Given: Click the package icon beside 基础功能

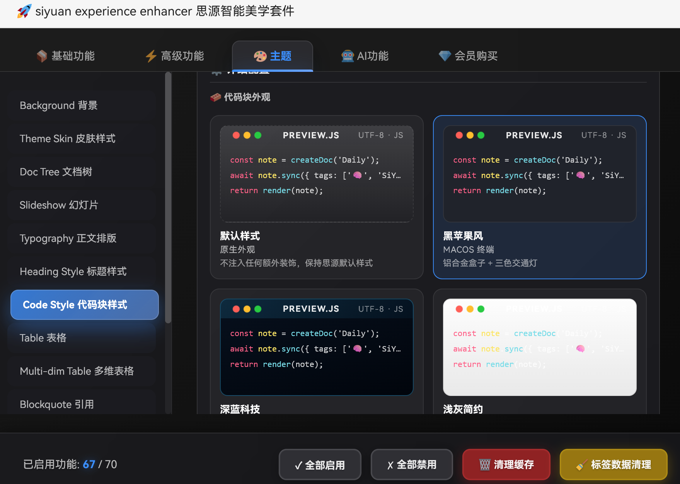Looking at the screenshot, I should pyautogui.click(x=42, y=56).
